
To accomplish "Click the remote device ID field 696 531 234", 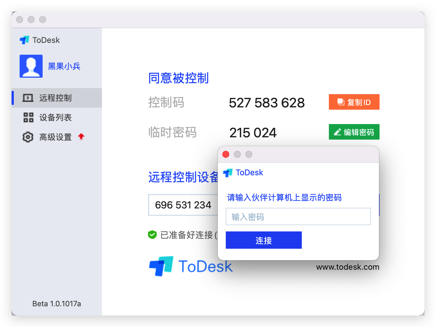I will click(x=183, y=205).
